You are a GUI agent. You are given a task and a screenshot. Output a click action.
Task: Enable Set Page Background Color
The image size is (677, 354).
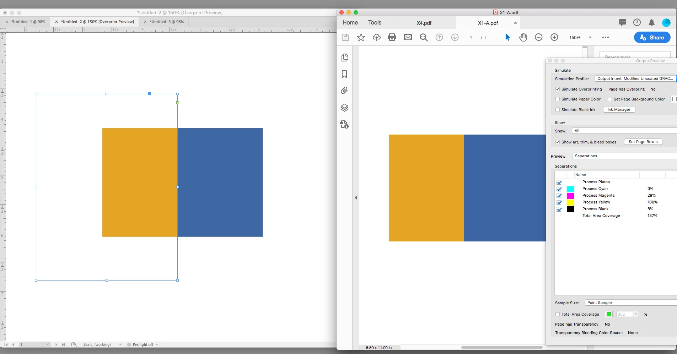pyautogui.click(x=610, y=99)
